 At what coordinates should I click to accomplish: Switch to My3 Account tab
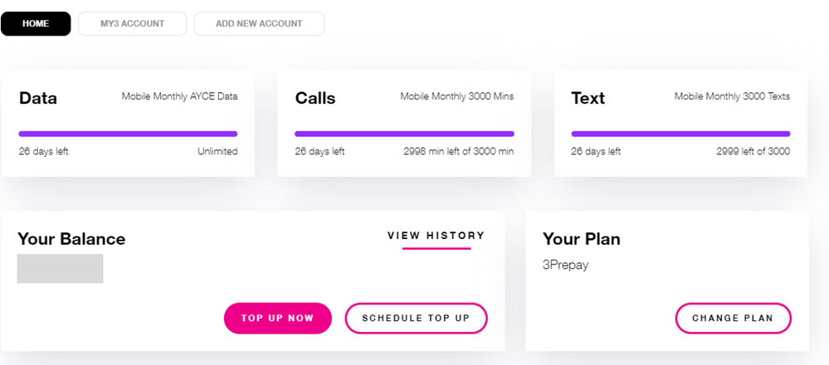(132, 23)
